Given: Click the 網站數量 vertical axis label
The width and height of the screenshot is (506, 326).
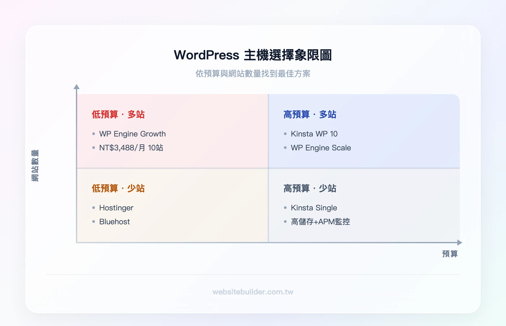Looking at the screenshot, I should pyautogui.click(x=35, y=166).
